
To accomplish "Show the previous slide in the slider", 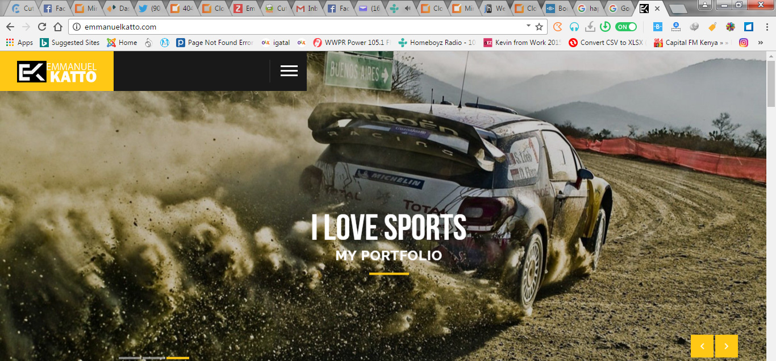I will point(702,346).
